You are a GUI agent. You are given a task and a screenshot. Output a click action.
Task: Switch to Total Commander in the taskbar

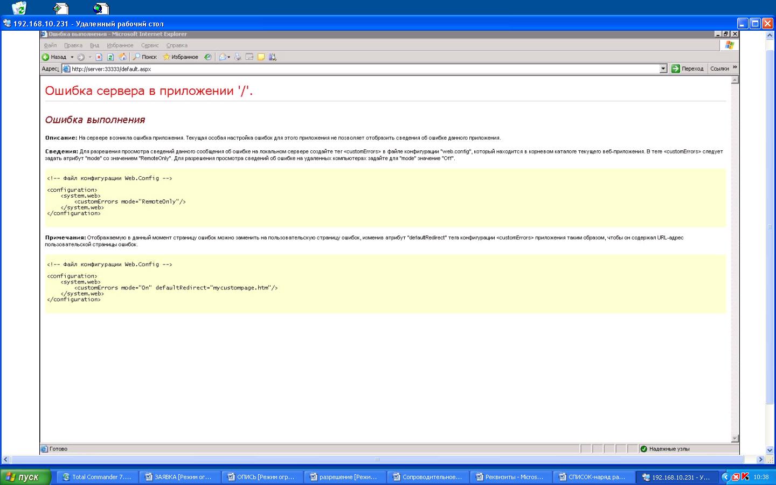(x=97, y=477)
